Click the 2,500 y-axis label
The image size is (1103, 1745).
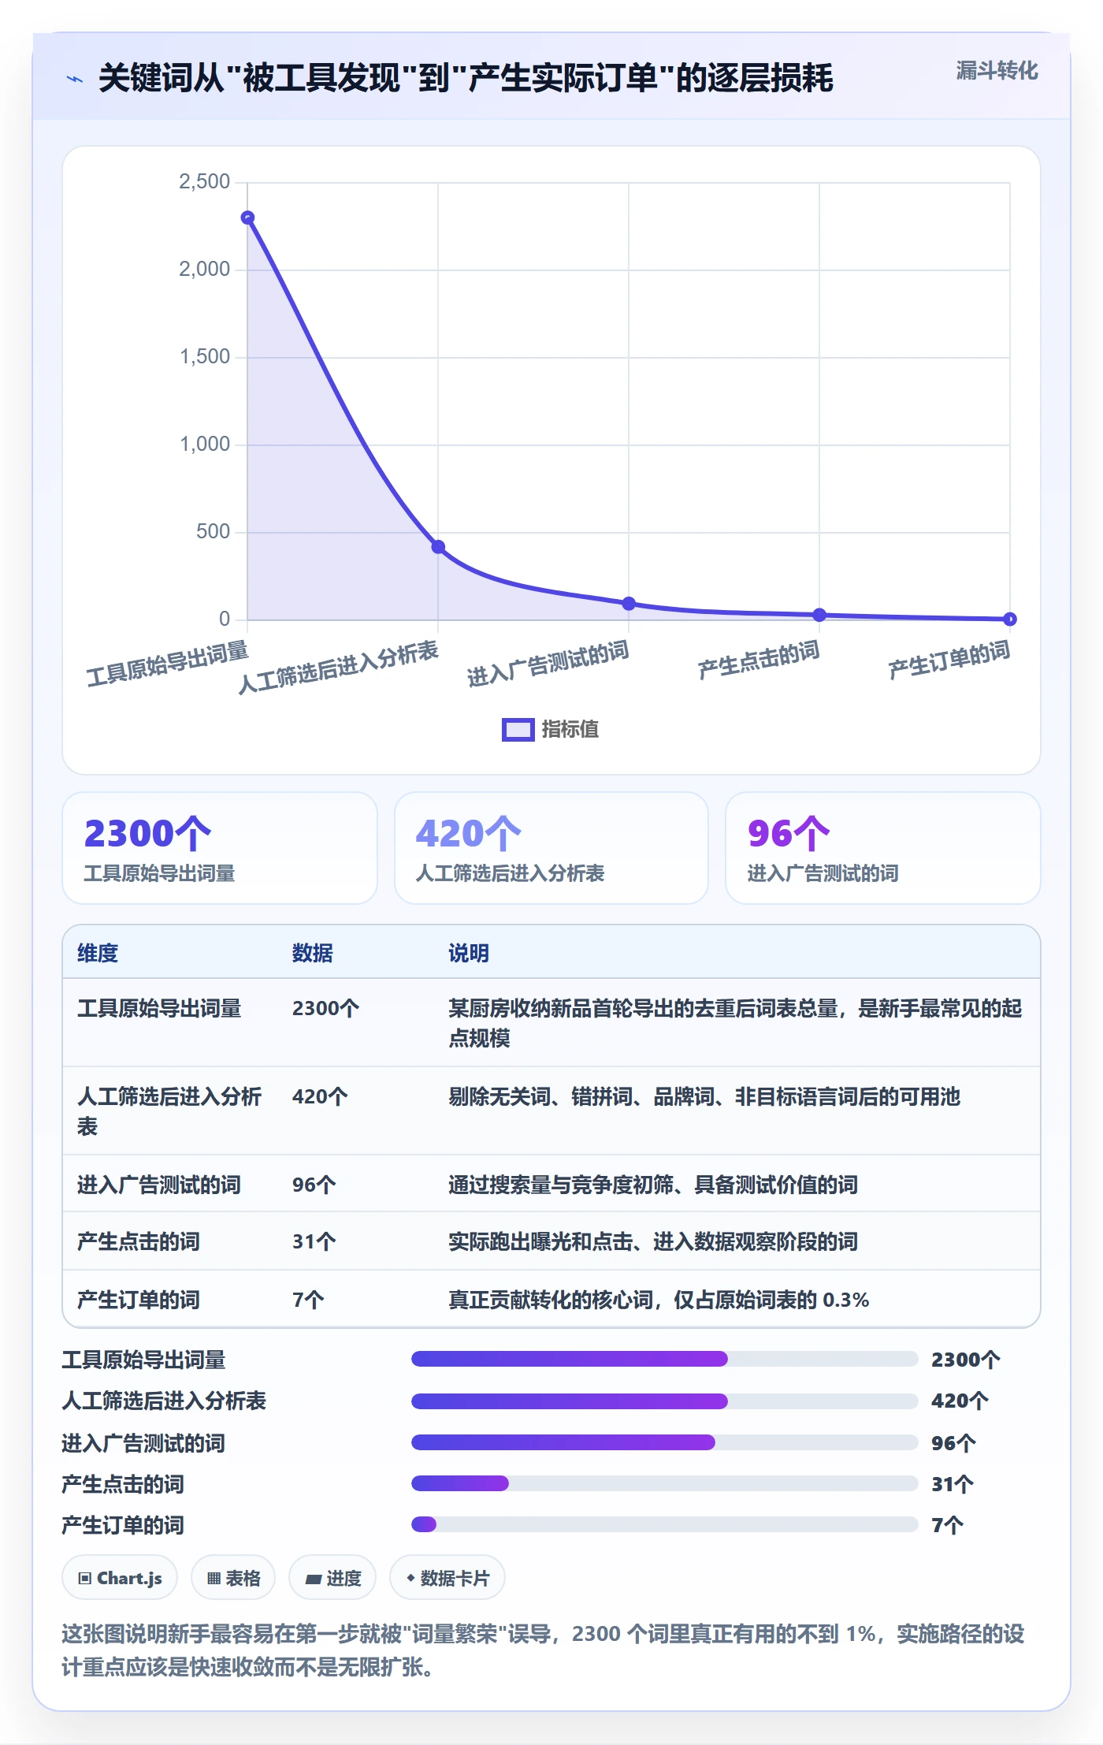pyautogui.click(x=205, y=182)
